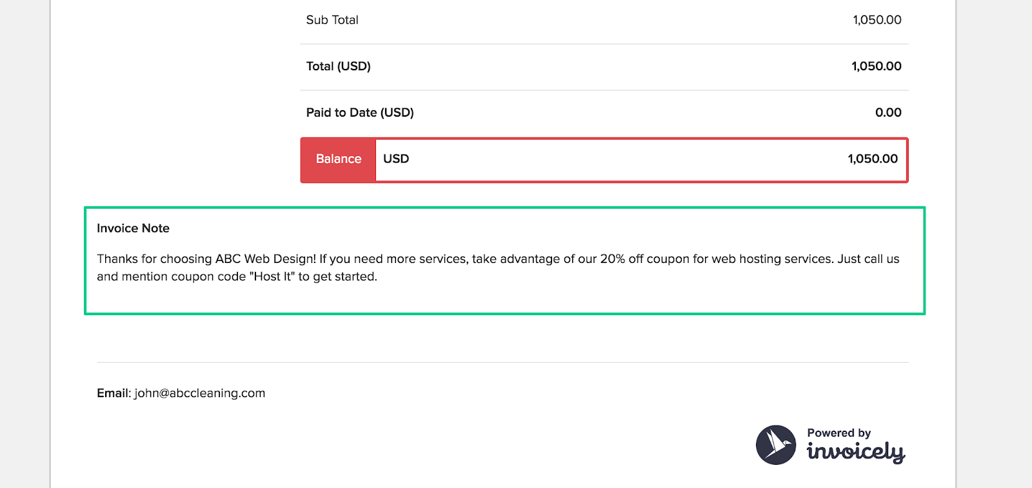The height and width of the screenshot is (488, 1032).
Task: Click the 'Powered by' label
Action: click(x=838, y=433)
